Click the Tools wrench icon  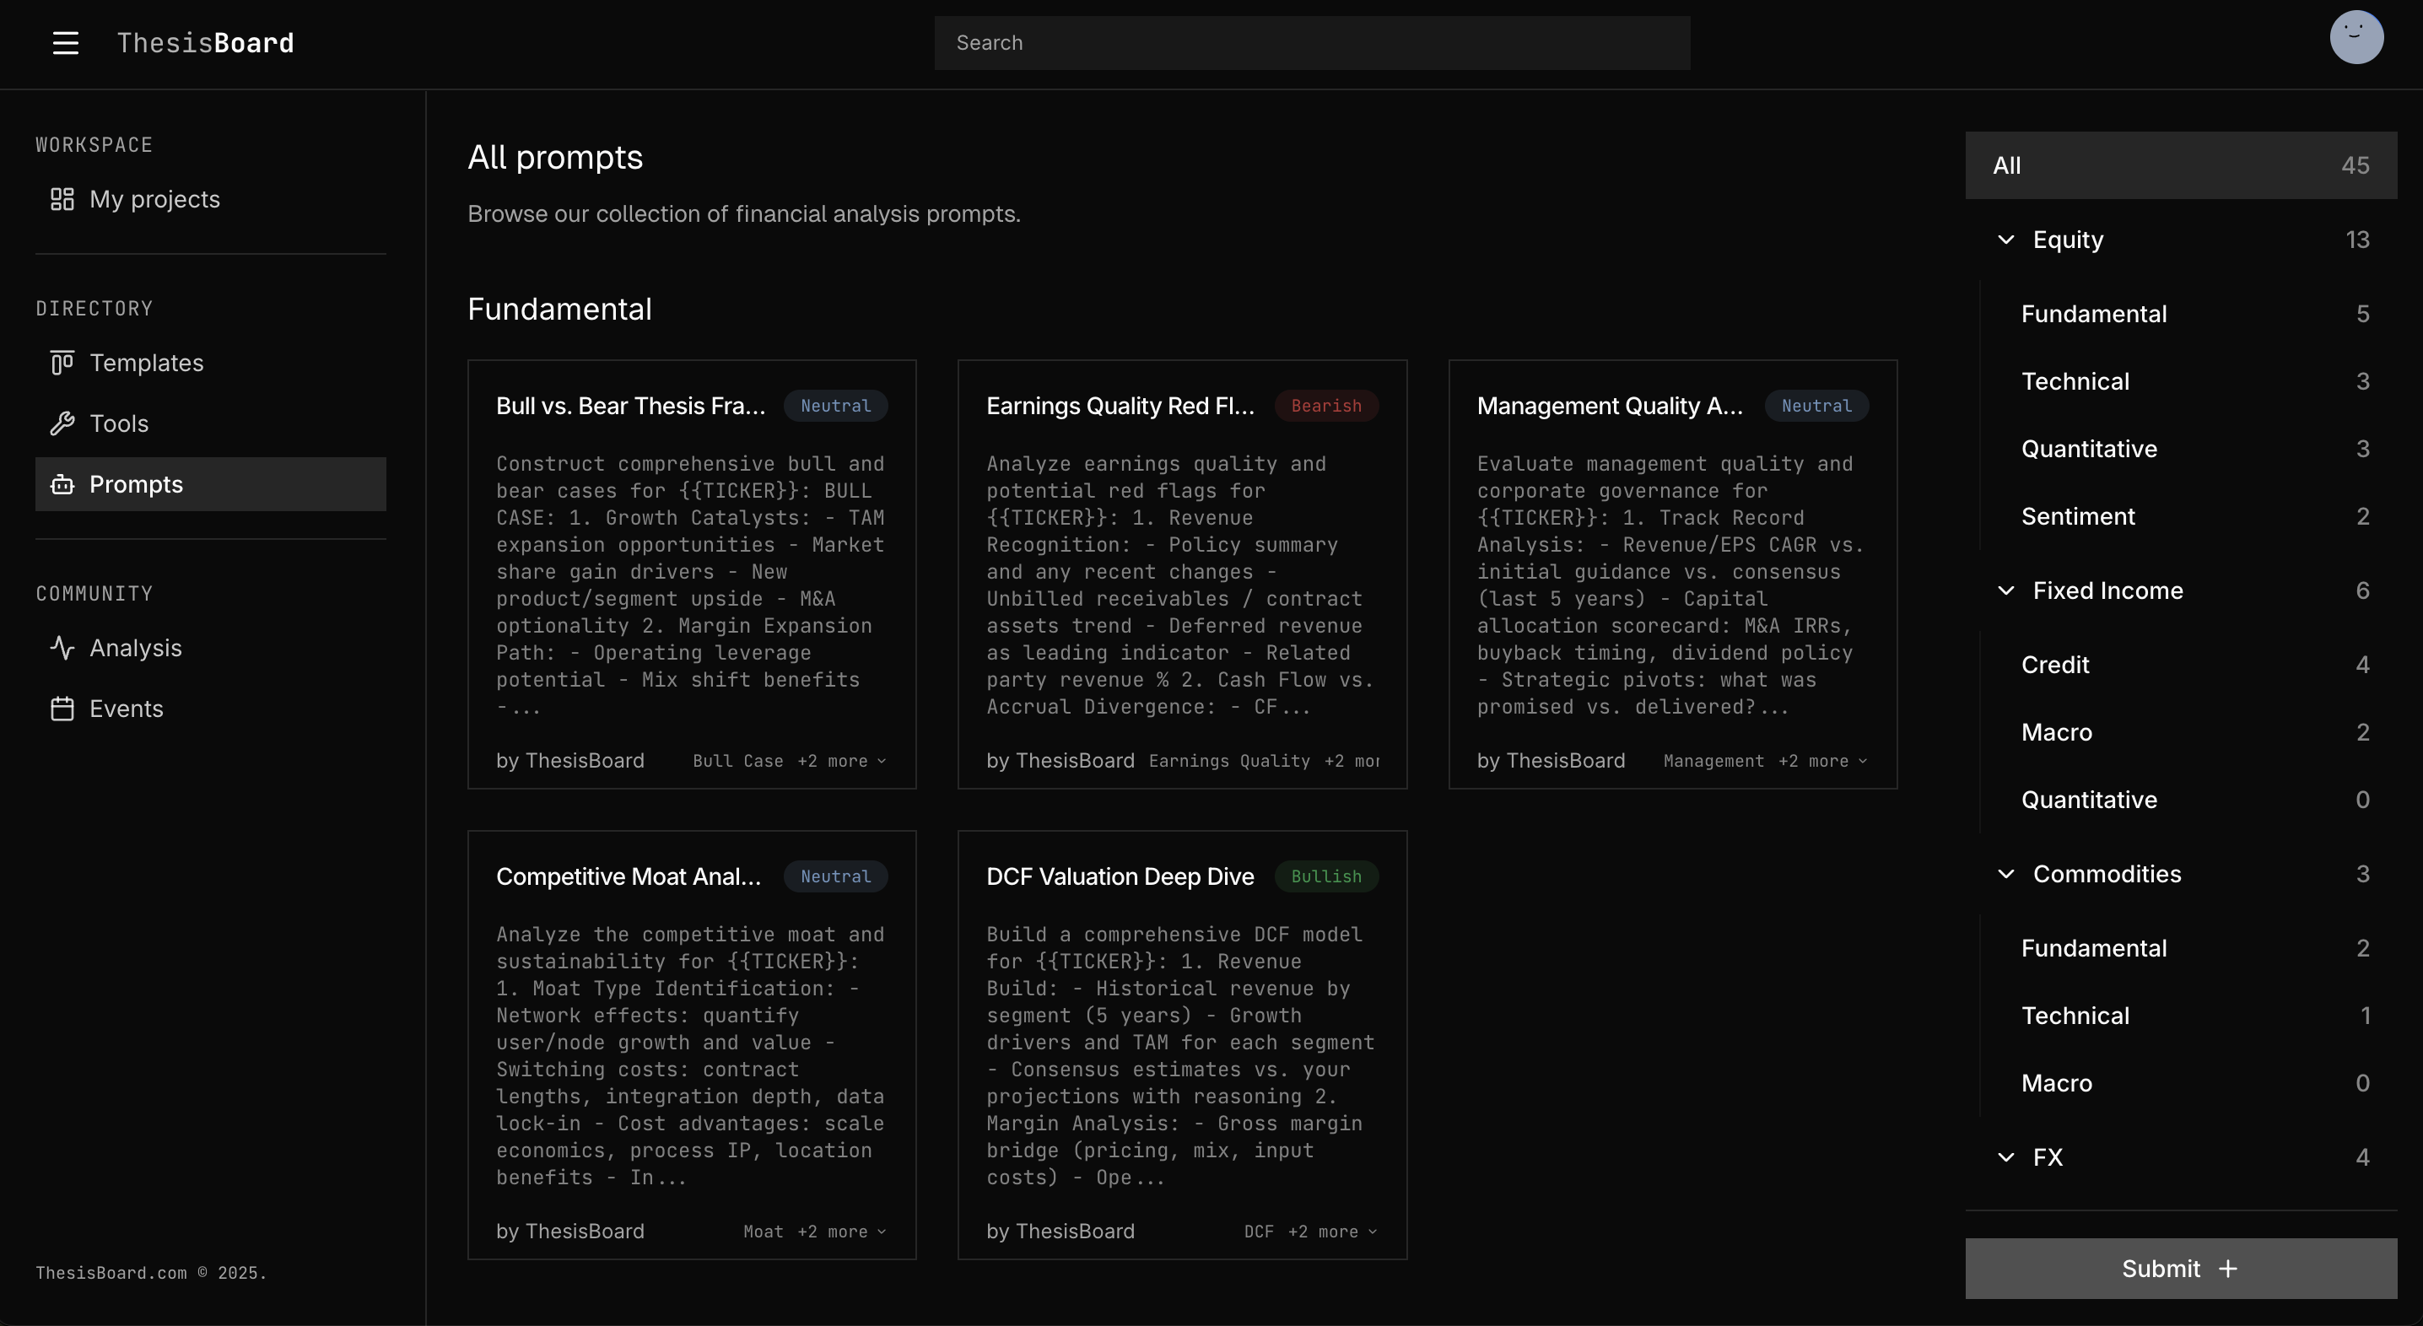[62, 423]
